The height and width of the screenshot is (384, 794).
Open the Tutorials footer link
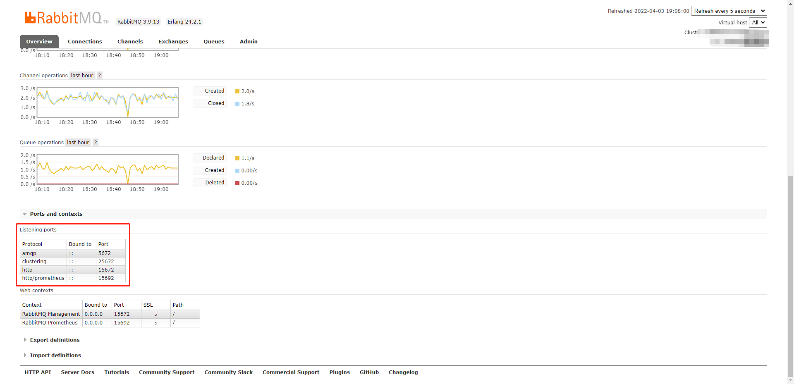117,372
